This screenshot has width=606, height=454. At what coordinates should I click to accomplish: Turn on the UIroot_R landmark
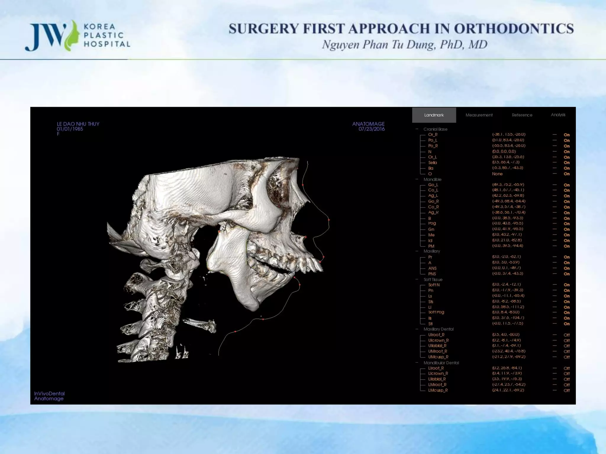tap(566, 335)
